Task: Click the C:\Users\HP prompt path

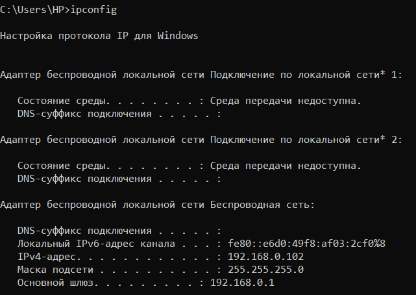Action: [32, 10]
